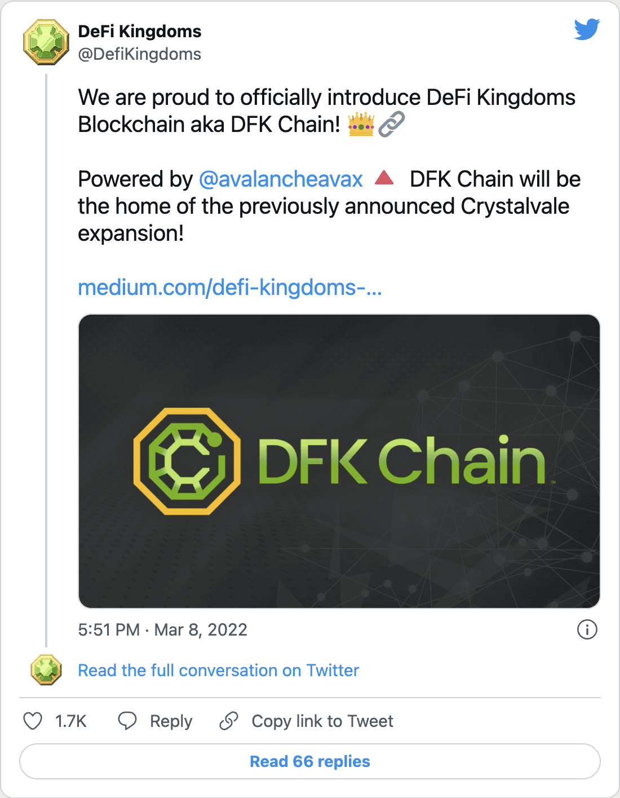Open the @avalancheavax mention
620x798 pixels.
click(281, 179)
